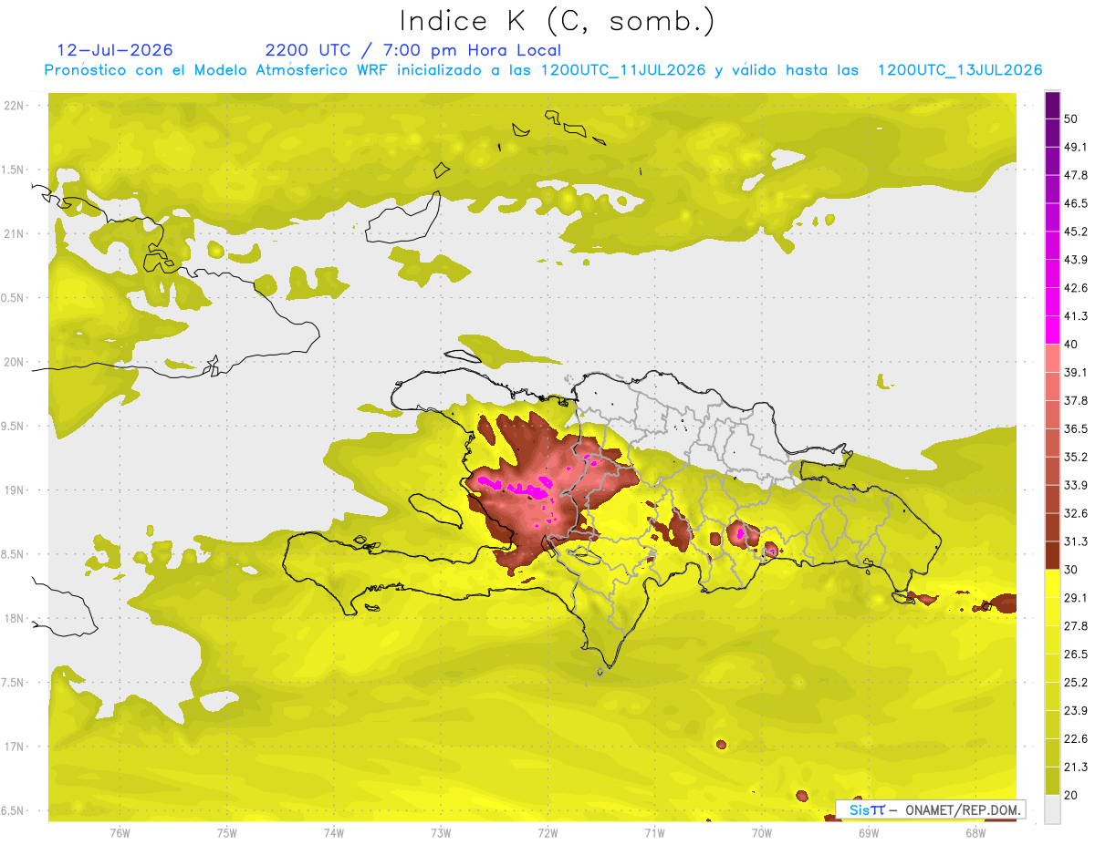
Task: Click the color bar value "47.8"
Action: (x=1076, y=176)
